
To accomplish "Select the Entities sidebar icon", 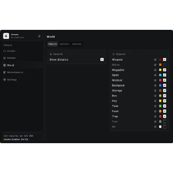I will coord(4,58).
